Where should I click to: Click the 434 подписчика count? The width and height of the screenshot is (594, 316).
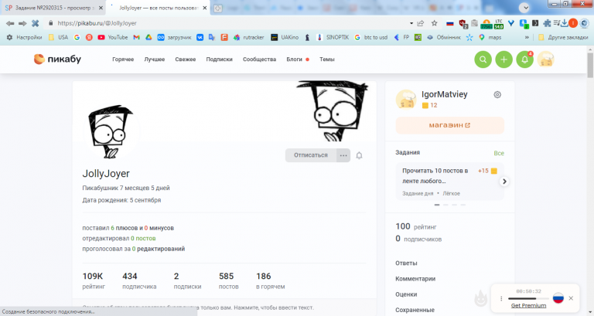(139, 280)
